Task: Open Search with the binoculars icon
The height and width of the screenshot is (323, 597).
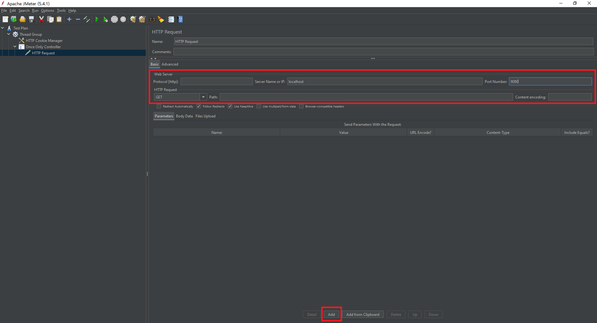Action: coord(152,19)
